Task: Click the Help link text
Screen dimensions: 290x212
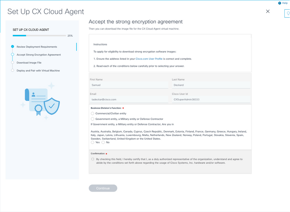Action: [285, 3]
